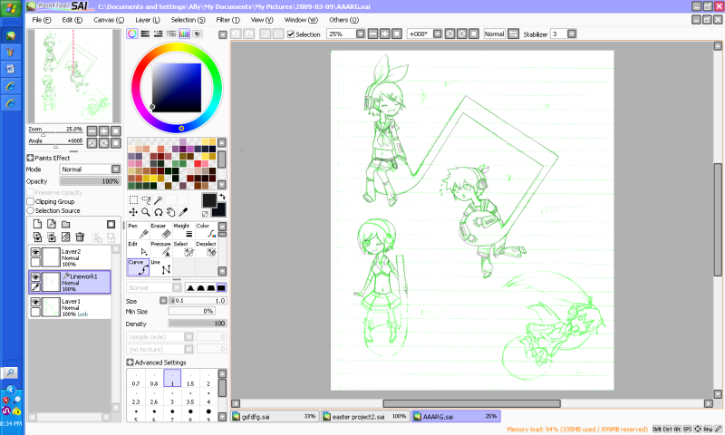Select the flat square brush edge shape
The width and height of the screenshot is (725, 435).
[x=221, y=287]
